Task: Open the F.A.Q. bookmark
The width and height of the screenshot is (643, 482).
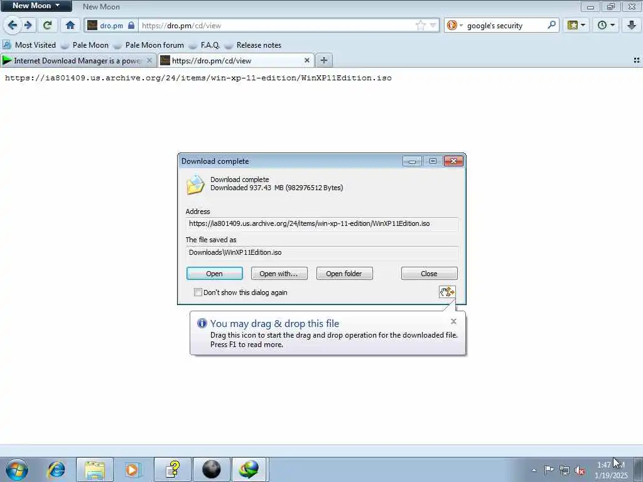Action: [x=204, y=45]
